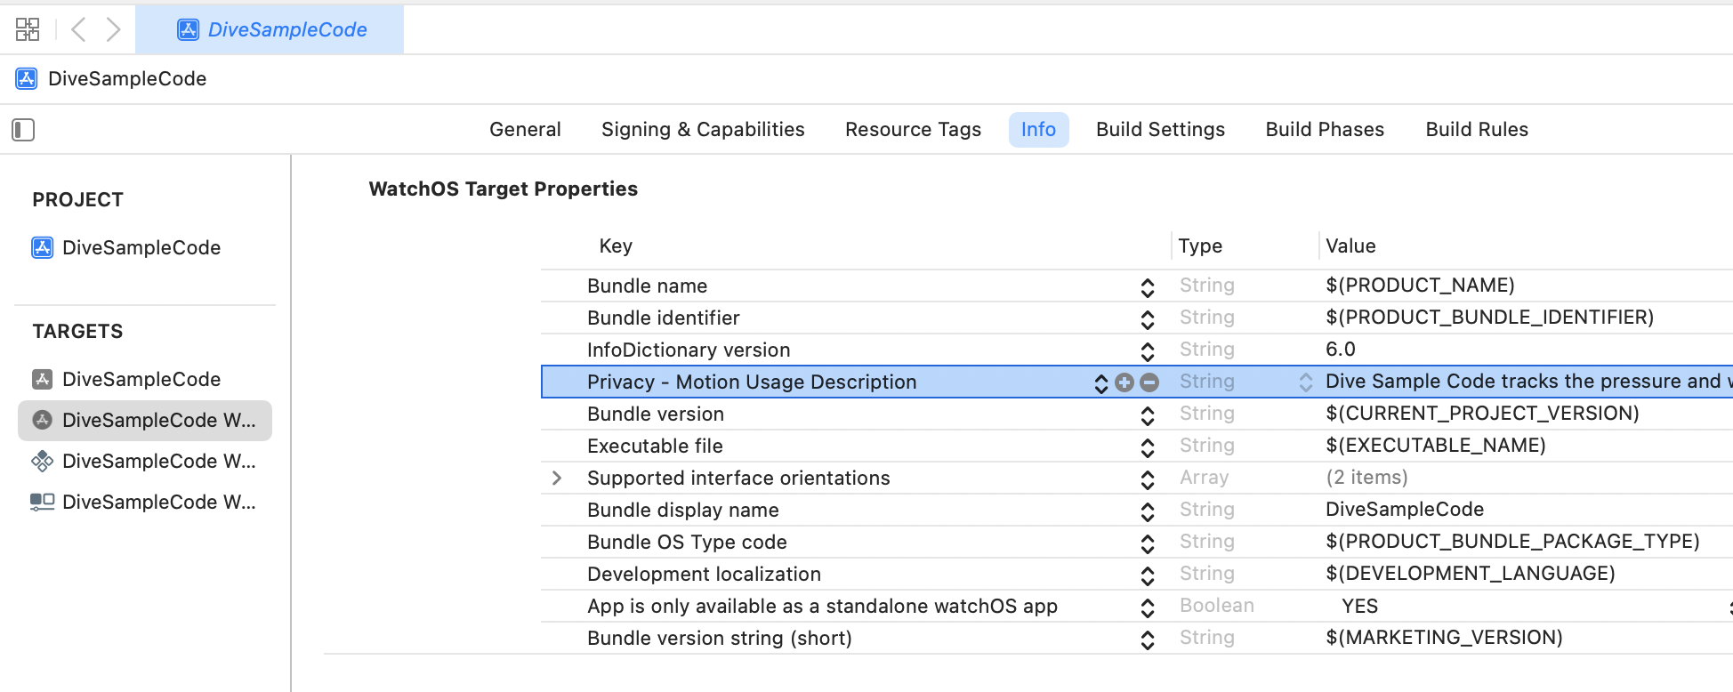Click the DiveSampleCode editor tab

[x=270, y=29]
